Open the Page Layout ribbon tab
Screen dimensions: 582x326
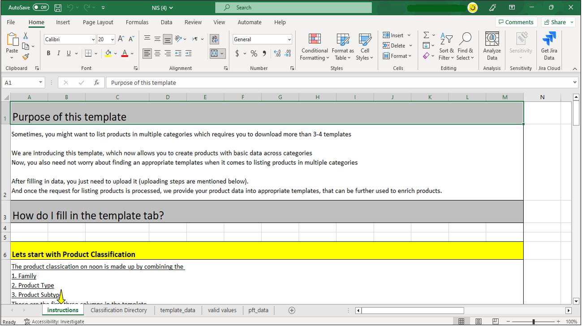[x=98, y=22]
